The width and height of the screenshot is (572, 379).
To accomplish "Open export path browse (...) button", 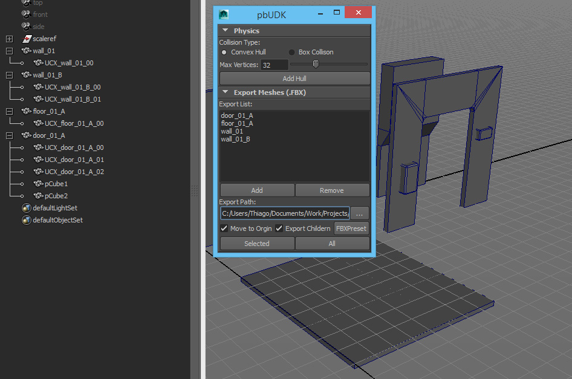I will tap(359, 213).
